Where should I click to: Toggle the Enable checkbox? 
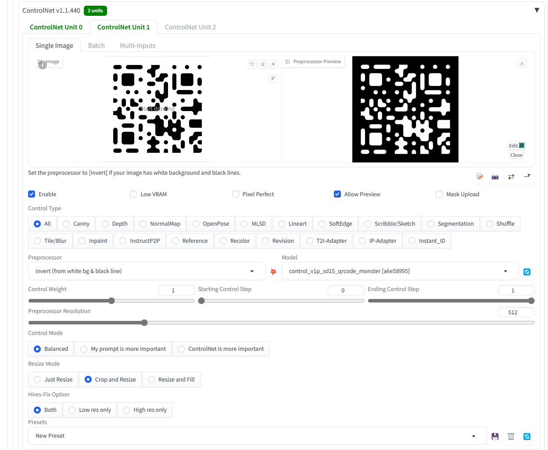pos(32,194)
